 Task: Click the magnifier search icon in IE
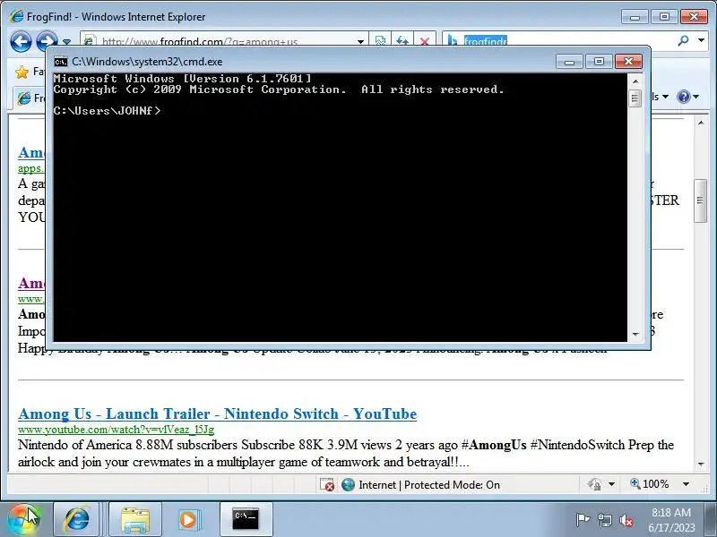point(683,40)
